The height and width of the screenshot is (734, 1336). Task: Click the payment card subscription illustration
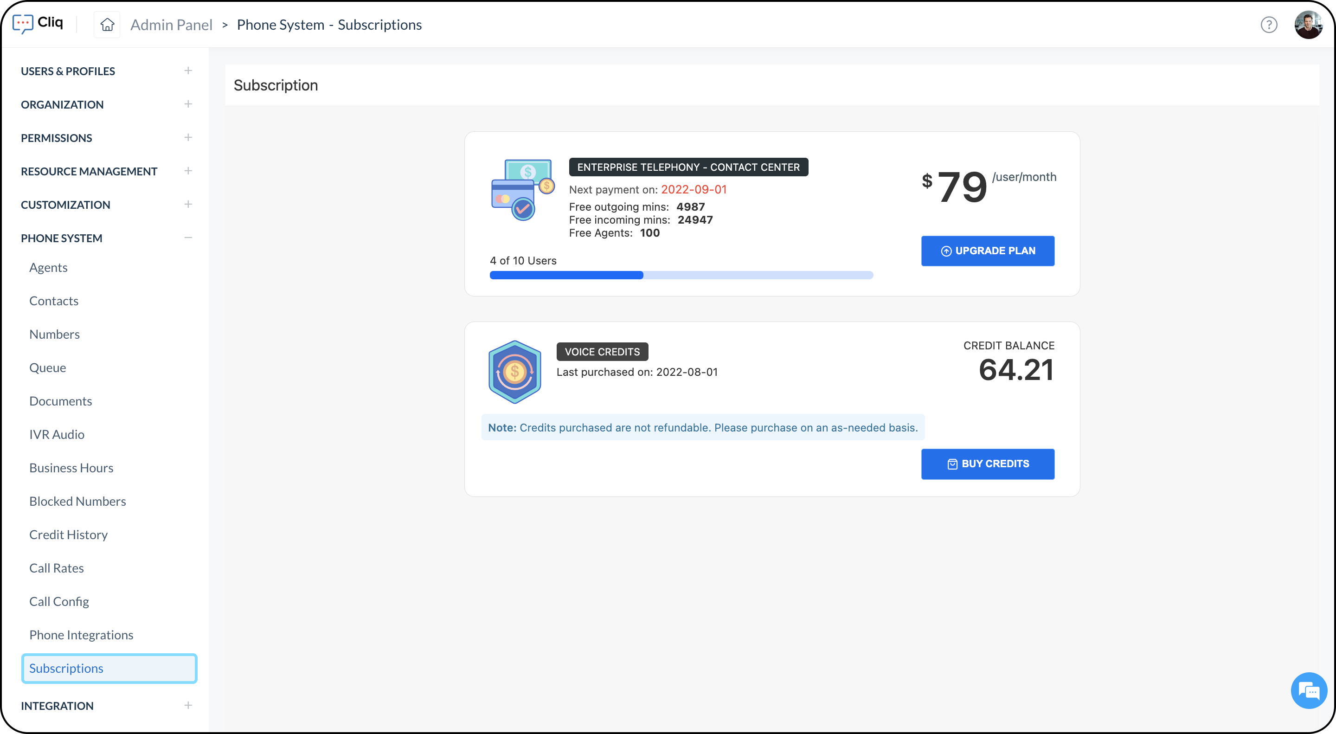coord(522,190)
